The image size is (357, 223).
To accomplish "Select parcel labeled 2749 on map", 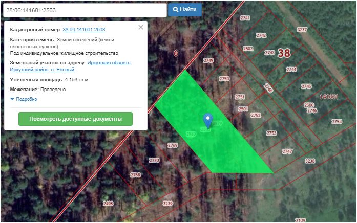I will point(208,60).
